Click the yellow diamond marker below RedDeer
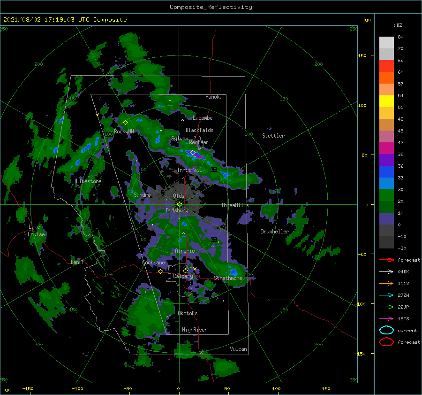This screenshot has width=422, height=395. point(193,153)
